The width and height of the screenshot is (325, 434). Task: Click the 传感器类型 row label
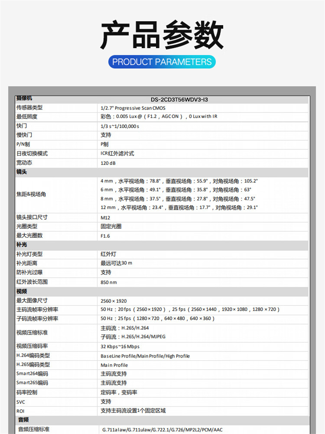29,108
